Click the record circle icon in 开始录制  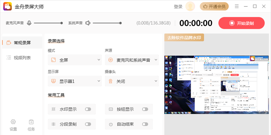point(232,23)
